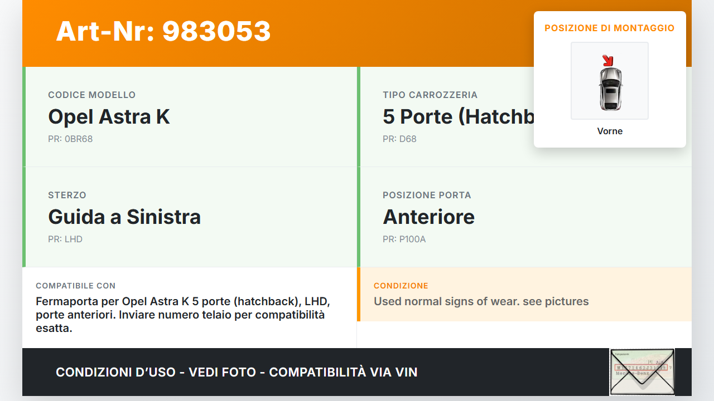
Task: Click the footer 'Condizioni d'uso' banner text
Action: point(237,372)
